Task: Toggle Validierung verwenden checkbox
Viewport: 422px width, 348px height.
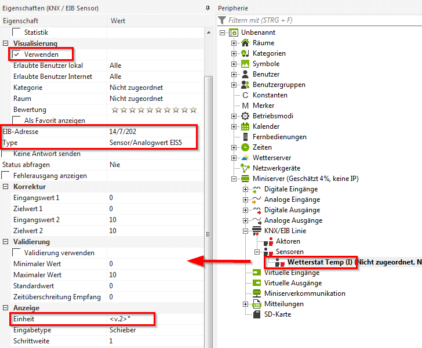Action: 16,253
